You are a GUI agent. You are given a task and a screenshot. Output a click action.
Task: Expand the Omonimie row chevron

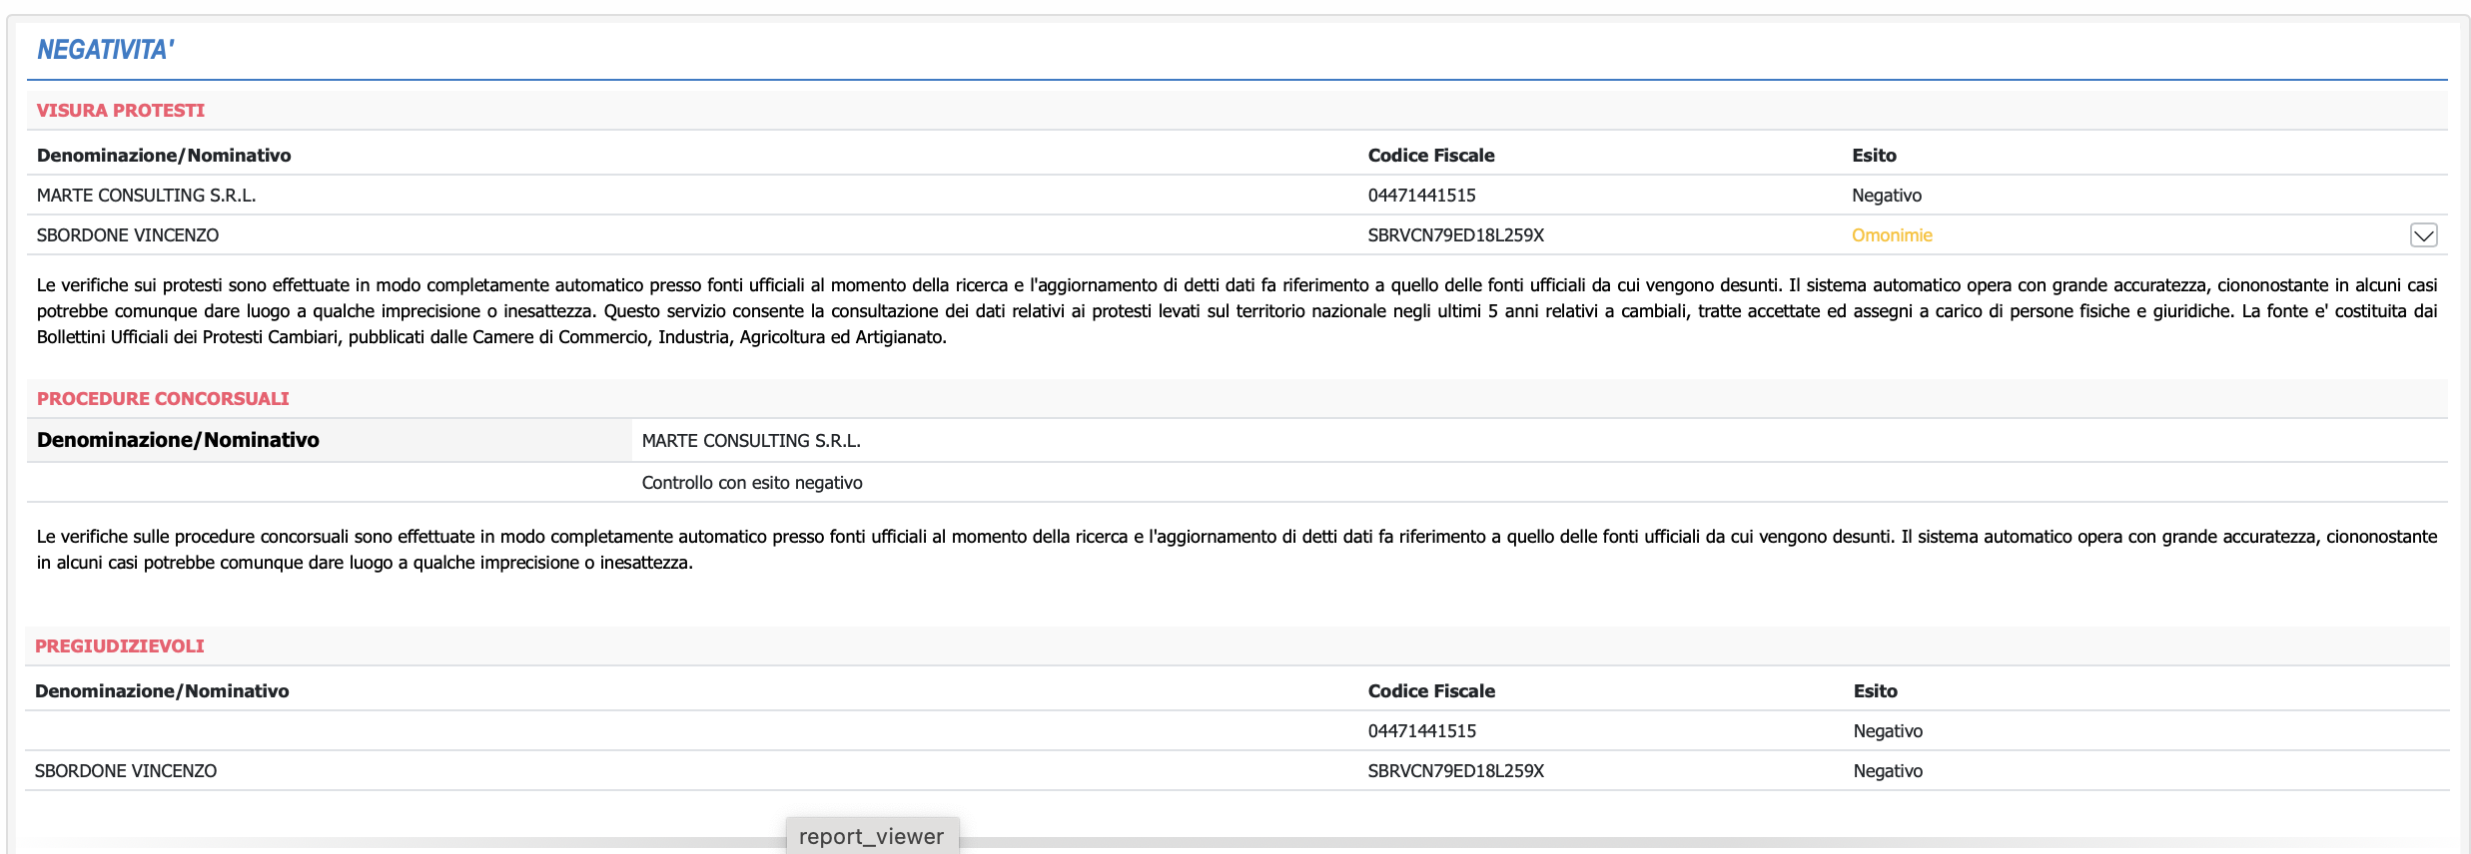[x=2423, y=235]
